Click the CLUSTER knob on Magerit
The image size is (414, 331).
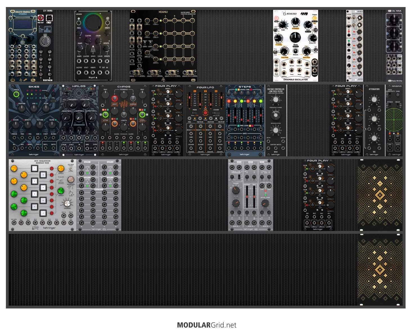click(x=88, y=41)
